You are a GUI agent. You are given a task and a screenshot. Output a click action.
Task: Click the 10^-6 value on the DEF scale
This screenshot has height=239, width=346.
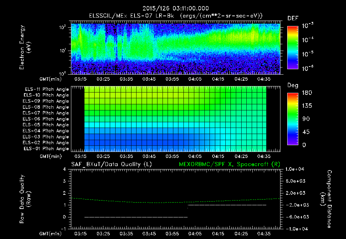[307, 68]
